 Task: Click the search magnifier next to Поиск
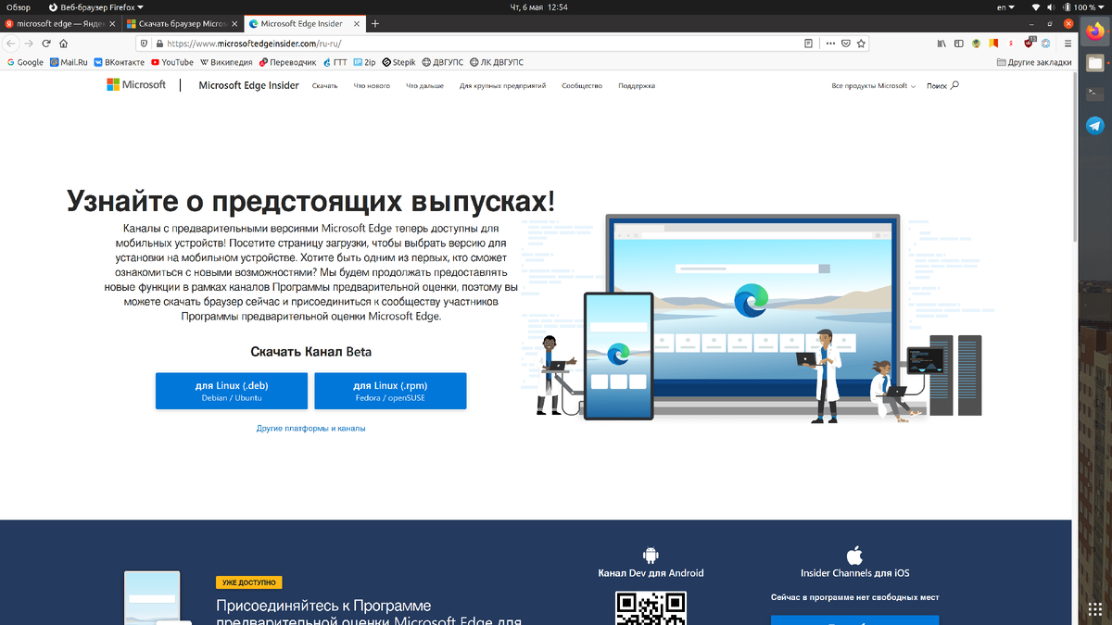coord(955,85)
